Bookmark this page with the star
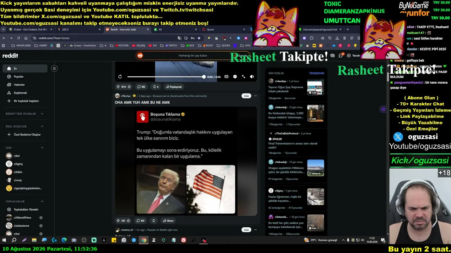This screenshot has height=253, width=451. pos(199,38)
